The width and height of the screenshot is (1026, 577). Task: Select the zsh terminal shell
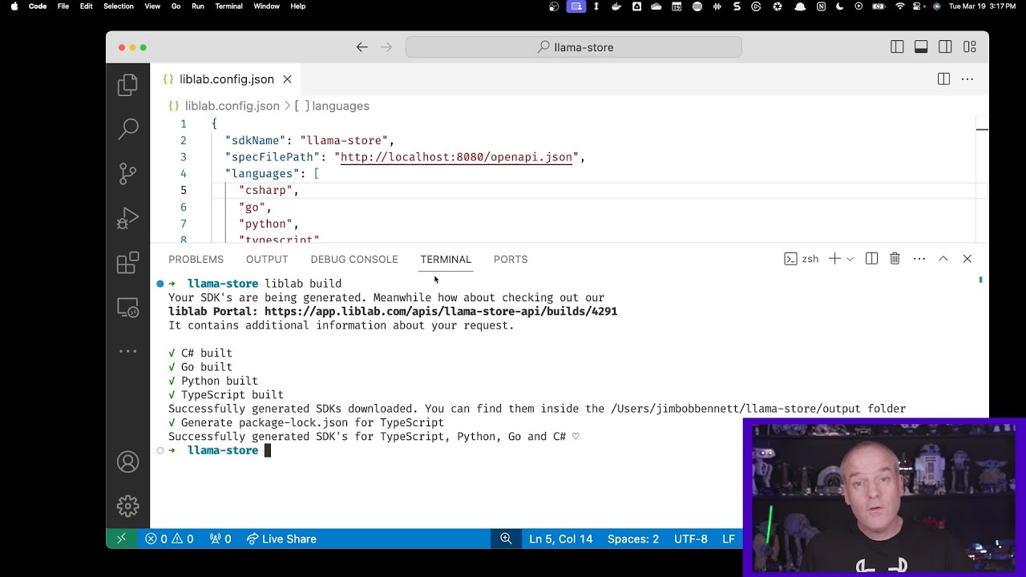point(802,259)
